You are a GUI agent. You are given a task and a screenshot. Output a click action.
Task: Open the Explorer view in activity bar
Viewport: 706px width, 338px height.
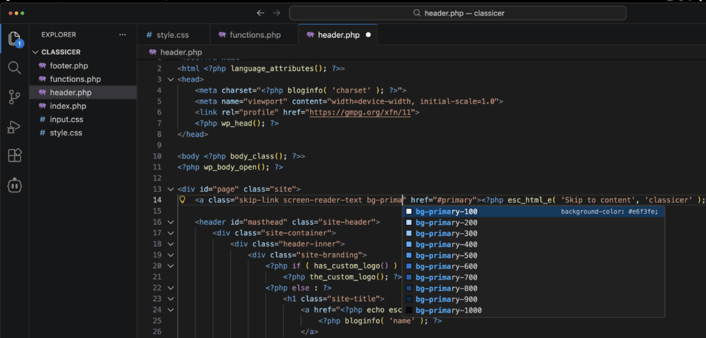point(15,39)
